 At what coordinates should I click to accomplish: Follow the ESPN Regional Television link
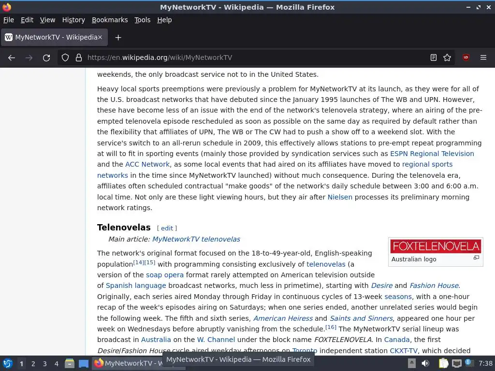pyautogui.click(x=432, y=154)
